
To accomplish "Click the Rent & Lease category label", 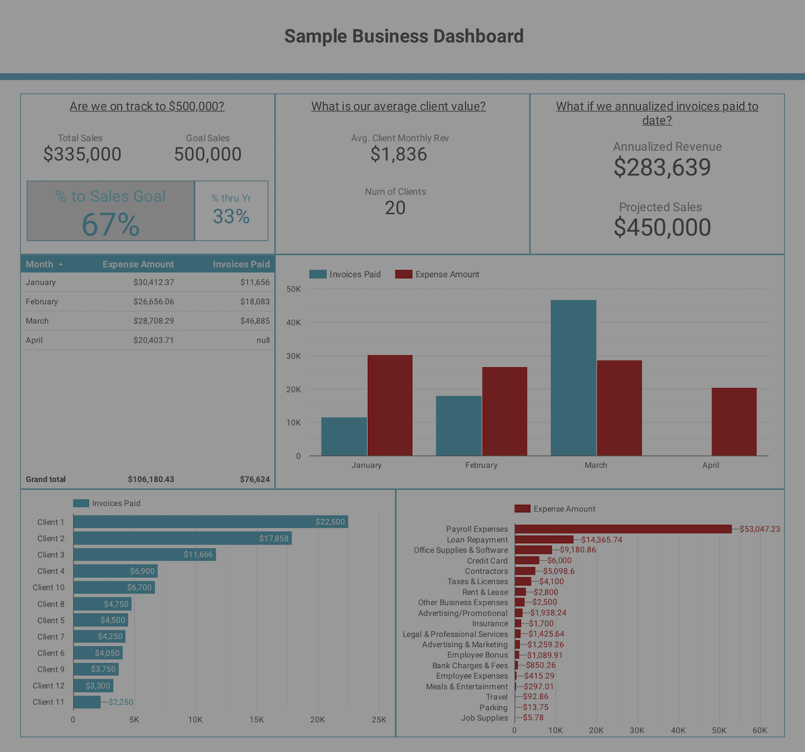I will point(485,592).
